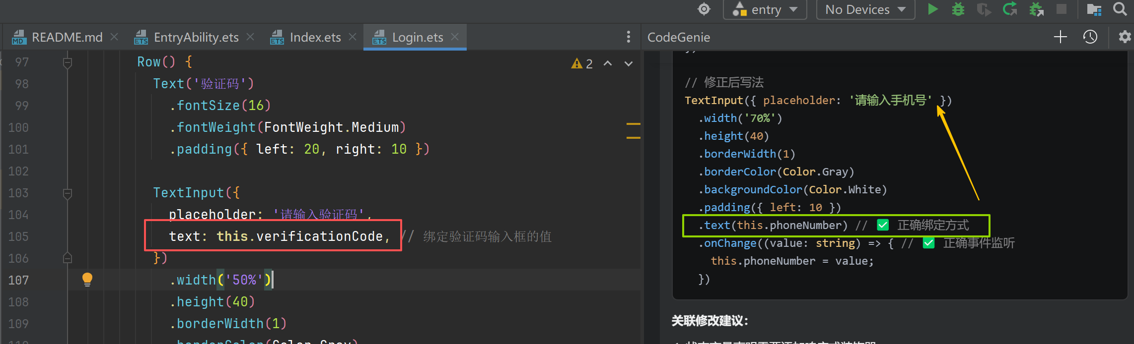Viewport: 1134px width, 344px height.
Task: Click .fontWeight(FontWeight.Medium) code line
Action: [x=287, y=127]
